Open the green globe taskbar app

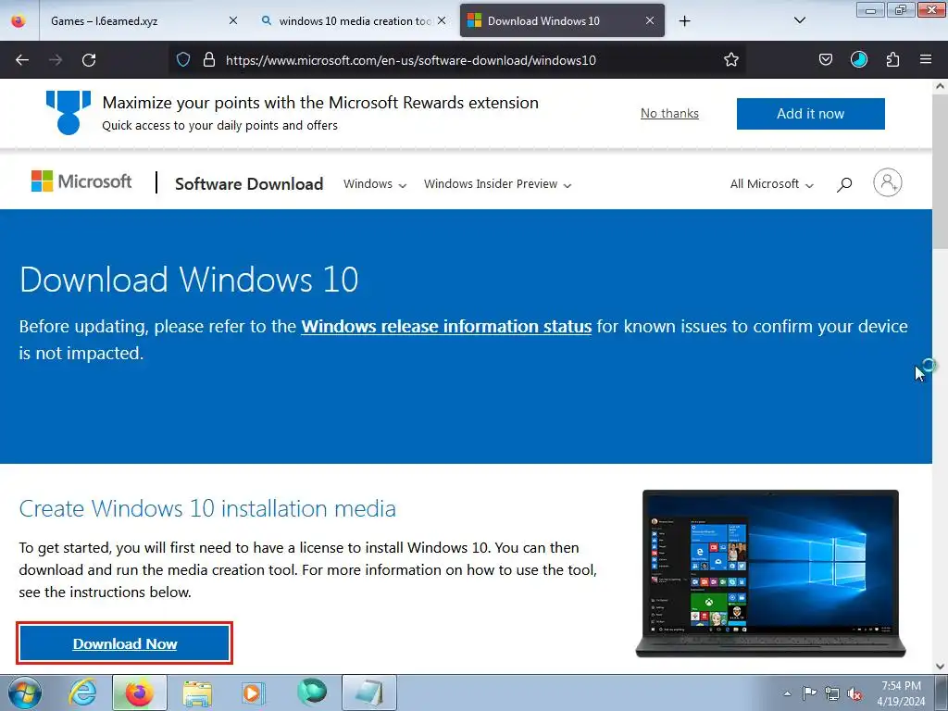point(311,692)
